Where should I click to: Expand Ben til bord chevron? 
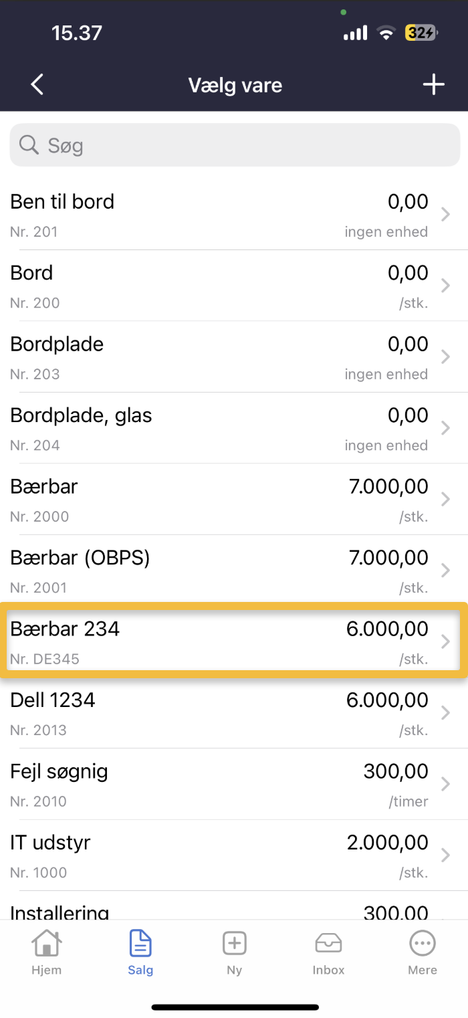tap(446, 215)
